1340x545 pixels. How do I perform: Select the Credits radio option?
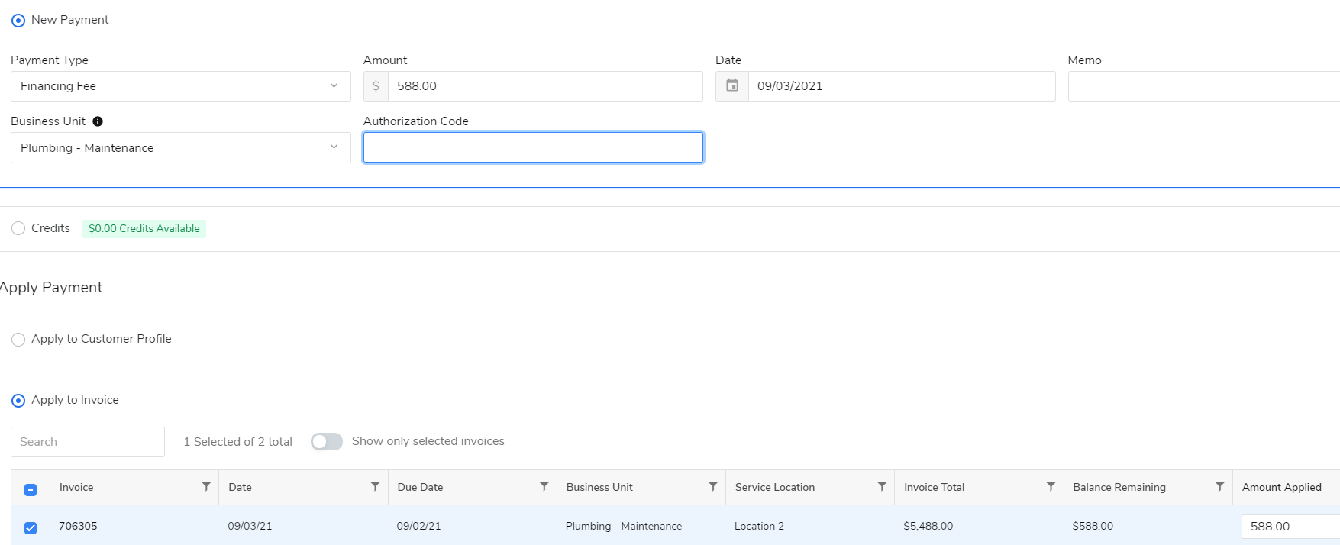18,228
